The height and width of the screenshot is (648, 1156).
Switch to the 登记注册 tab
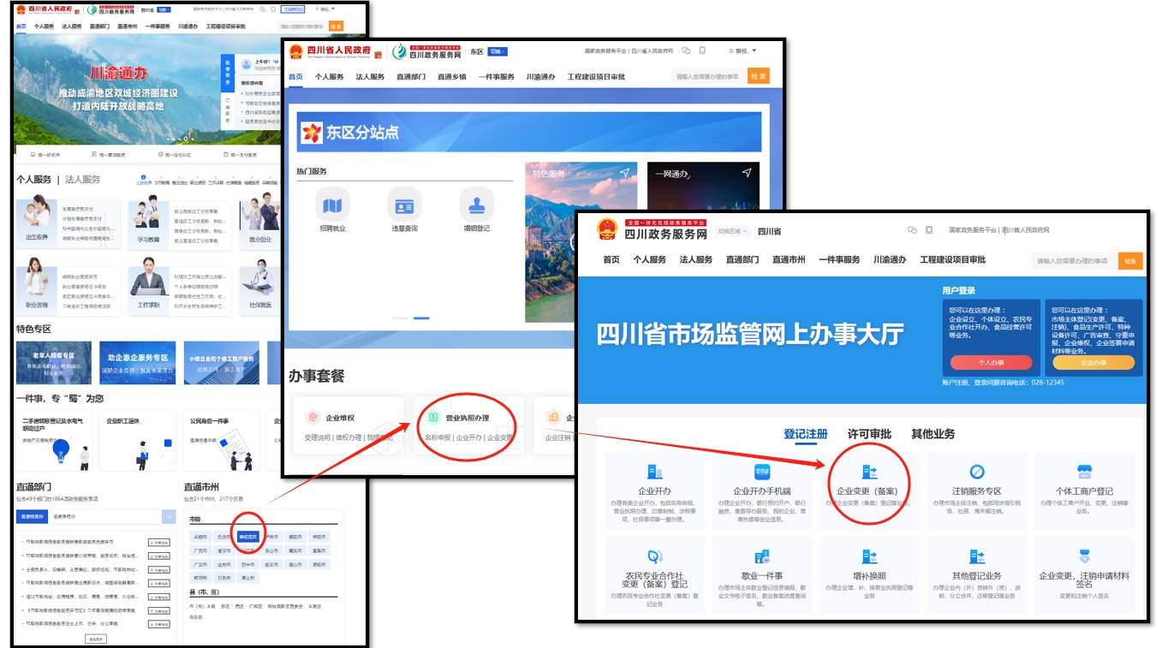click(806, 434)
